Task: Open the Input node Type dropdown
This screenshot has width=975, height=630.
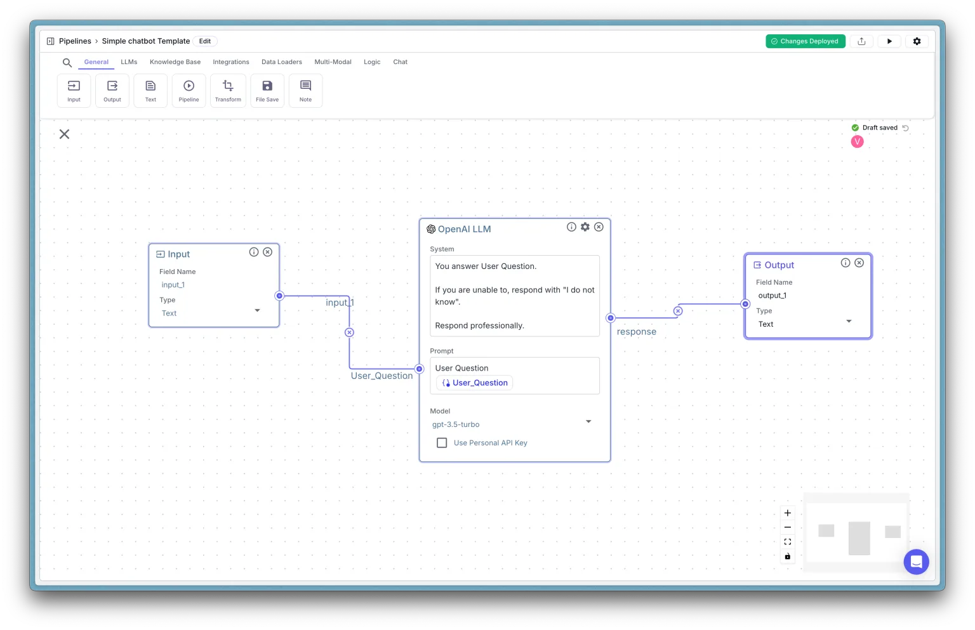Action: pyautogui.click(x=211, y=313)
